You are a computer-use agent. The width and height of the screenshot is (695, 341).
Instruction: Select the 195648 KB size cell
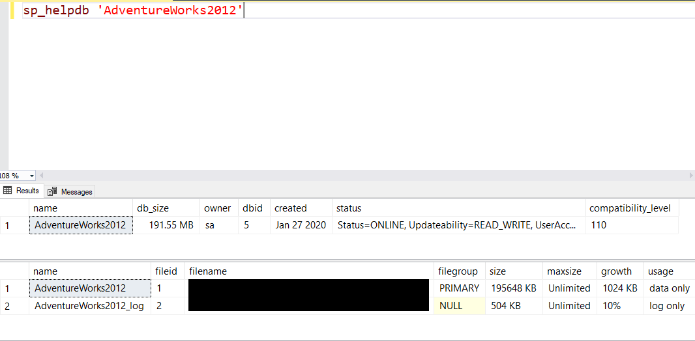point(514,288)
